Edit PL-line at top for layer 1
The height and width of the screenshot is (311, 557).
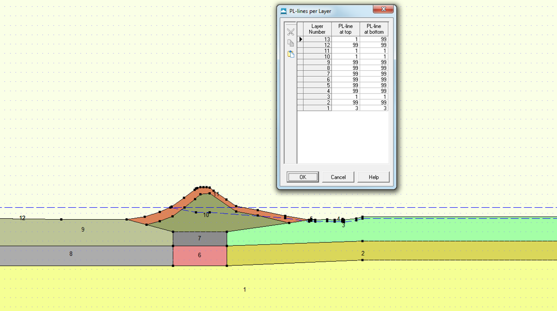345,108
